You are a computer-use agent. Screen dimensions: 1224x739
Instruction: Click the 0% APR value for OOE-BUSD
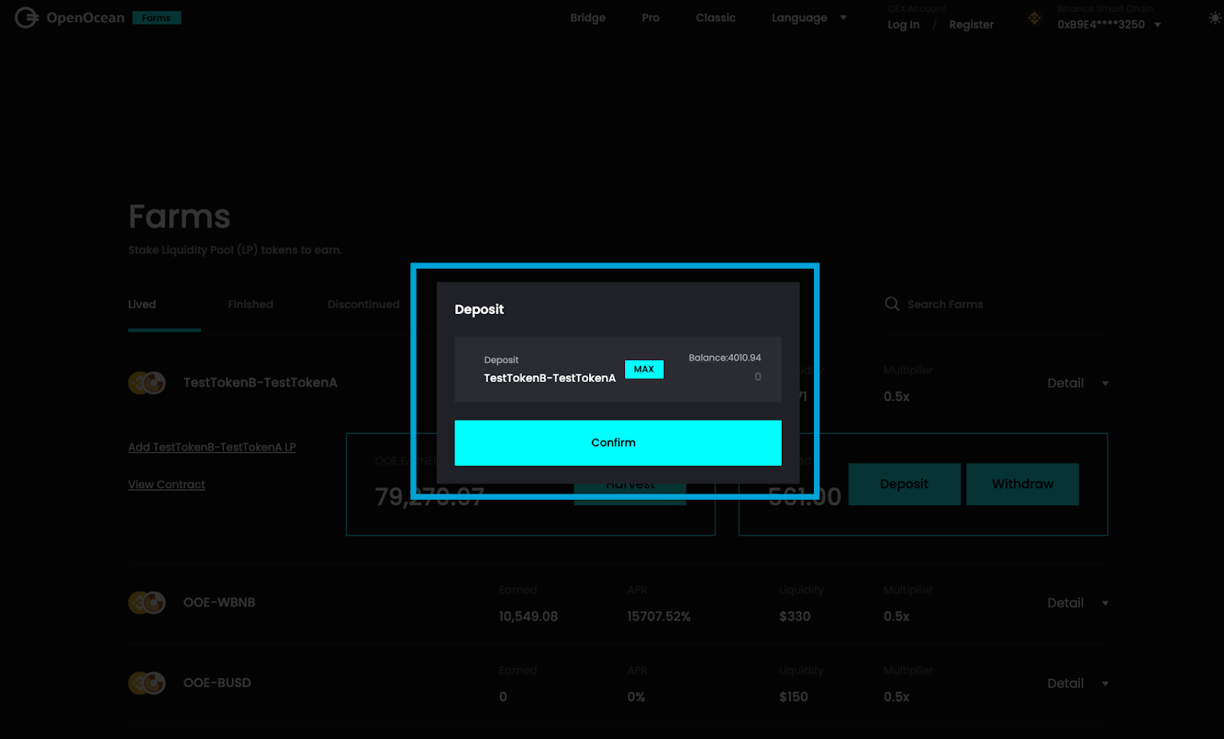(x=636, y=697)
